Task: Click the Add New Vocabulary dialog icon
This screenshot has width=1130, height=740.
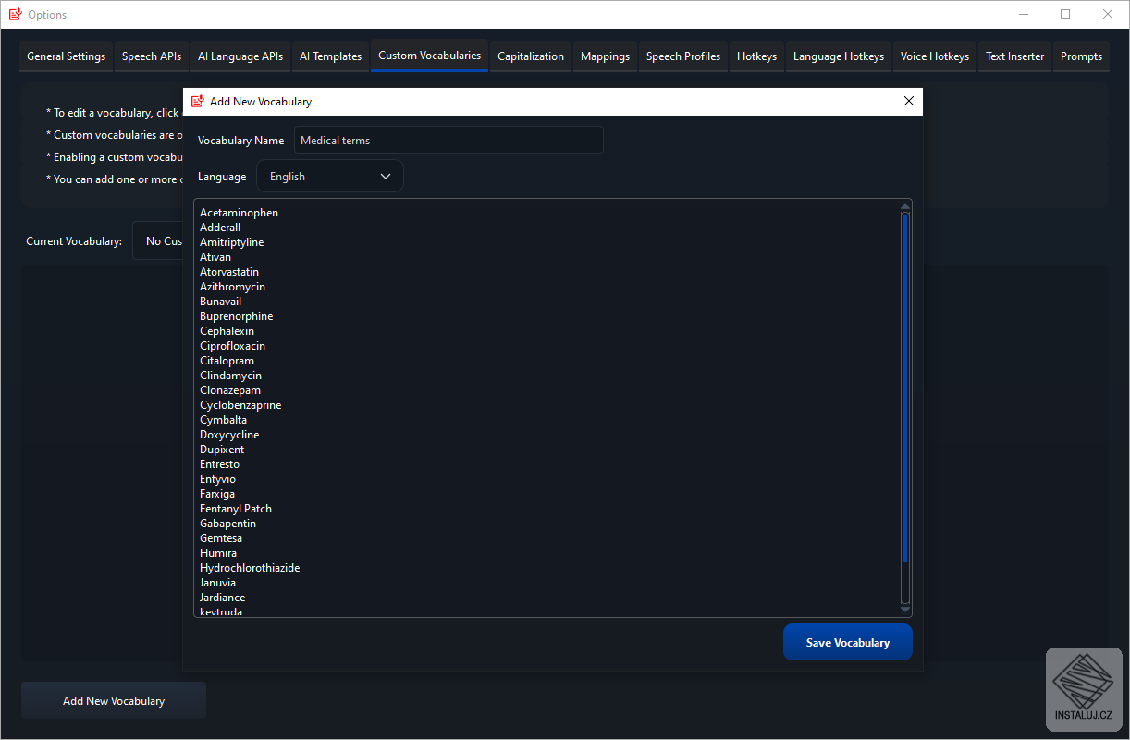Action: pyautogui.click(x=198, y=102)
